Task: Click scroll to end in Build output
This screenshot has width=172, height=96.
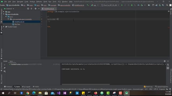Action: click(168, 68)
